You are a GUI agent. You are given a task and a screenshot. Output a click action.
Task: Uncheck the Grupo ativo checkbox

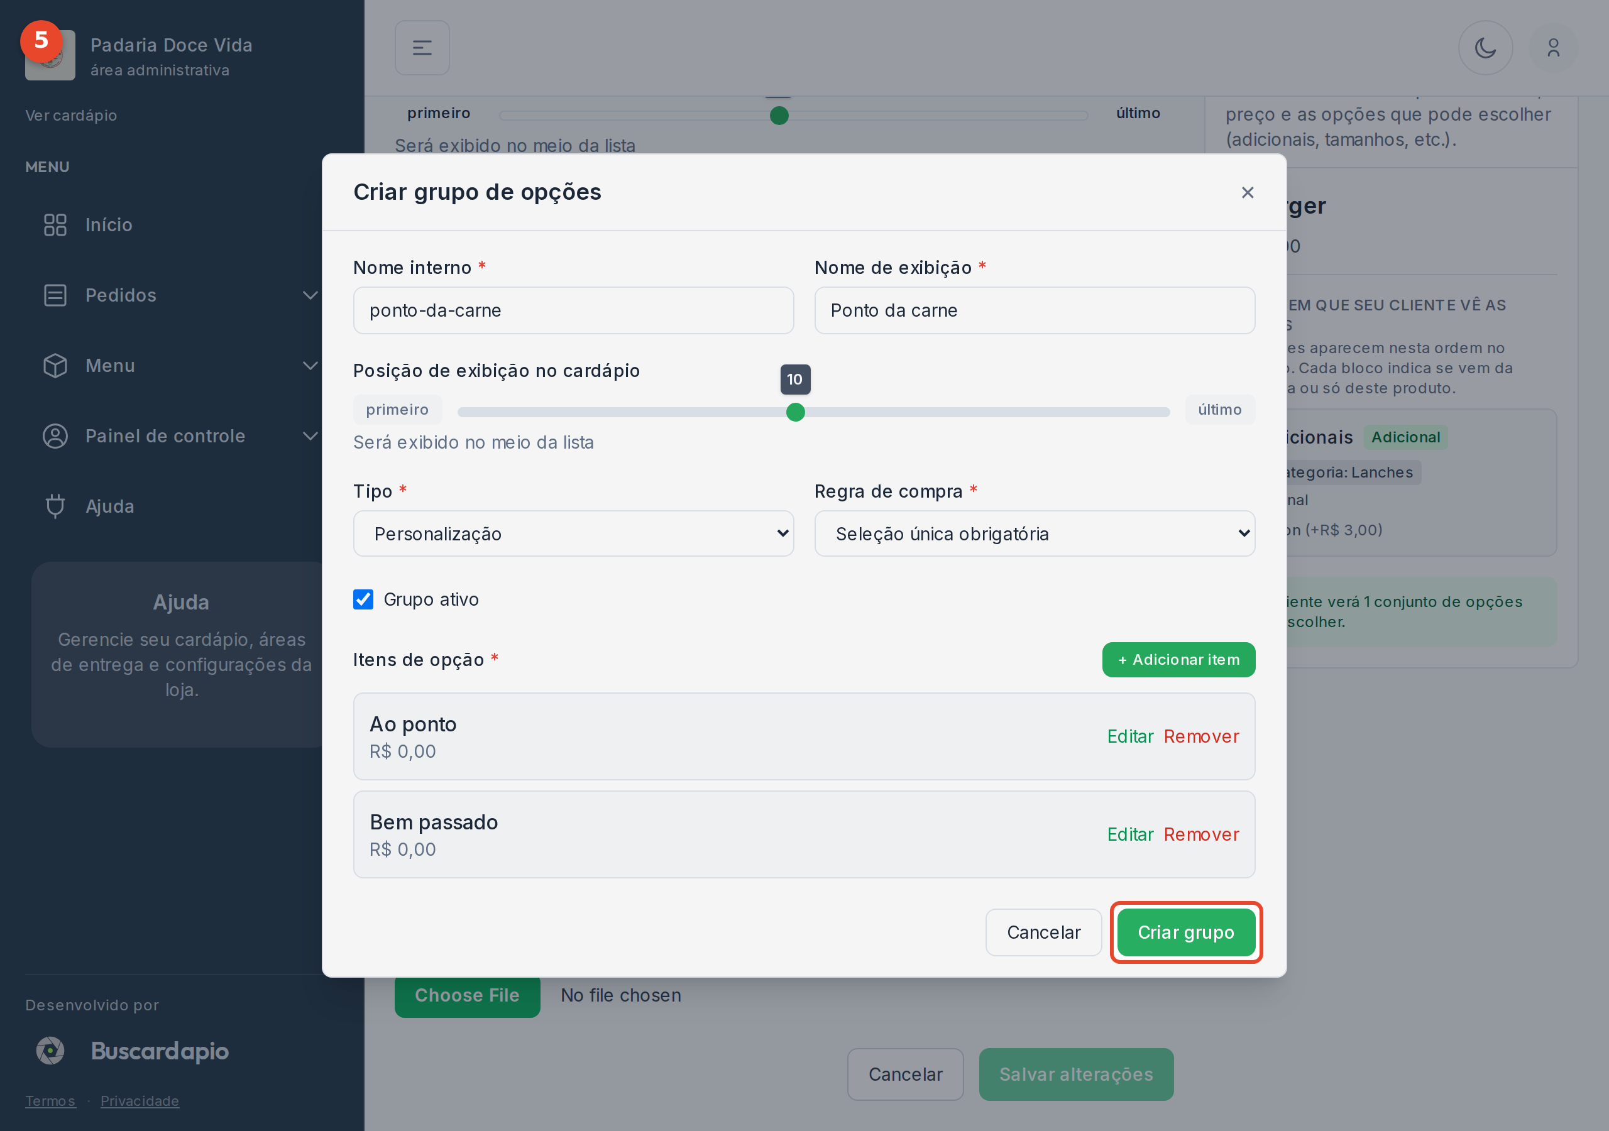[x=363, y=599]
